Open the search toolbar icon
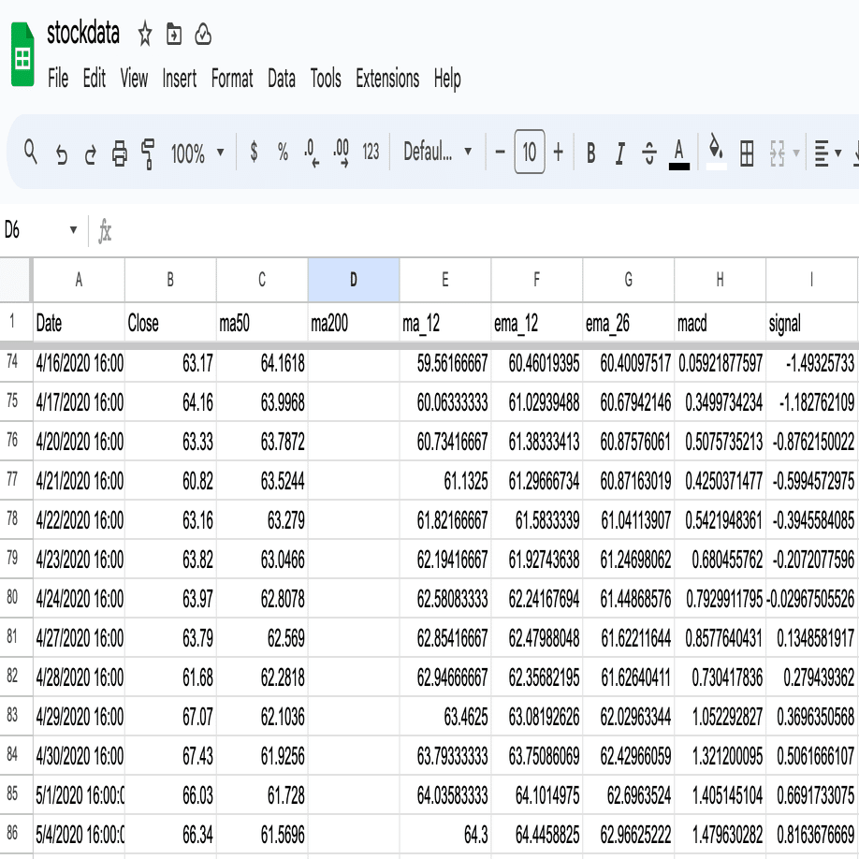859x859 pixels. pyautogui.click(x=28, y=153)
